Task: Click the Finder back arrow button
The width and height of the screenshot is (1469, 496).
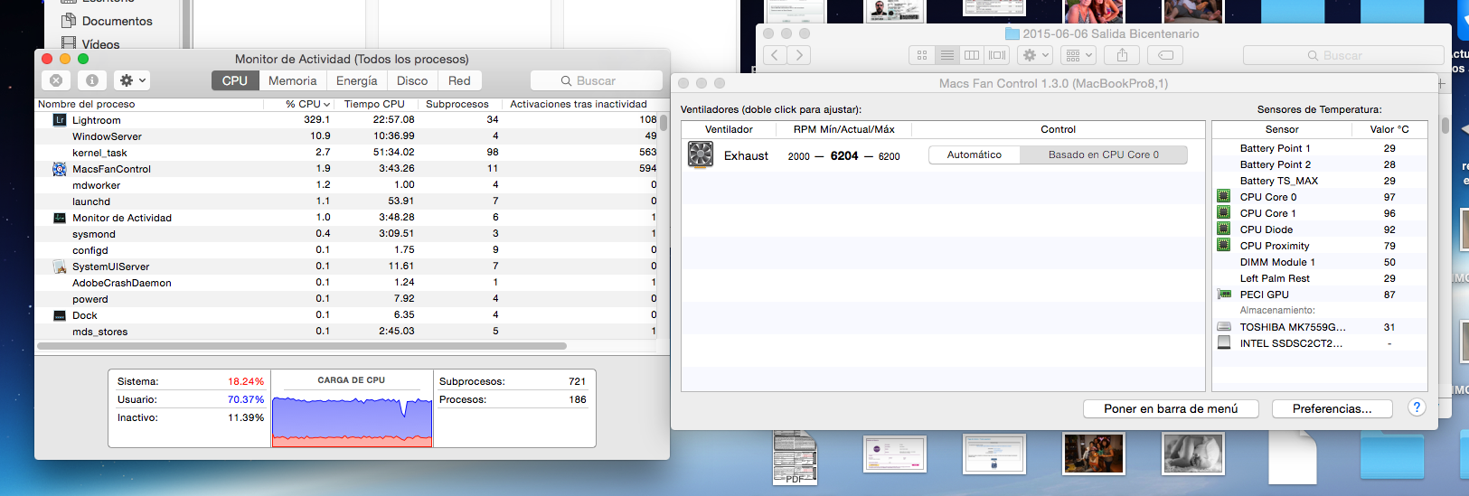Action: [x=776, y=55]
